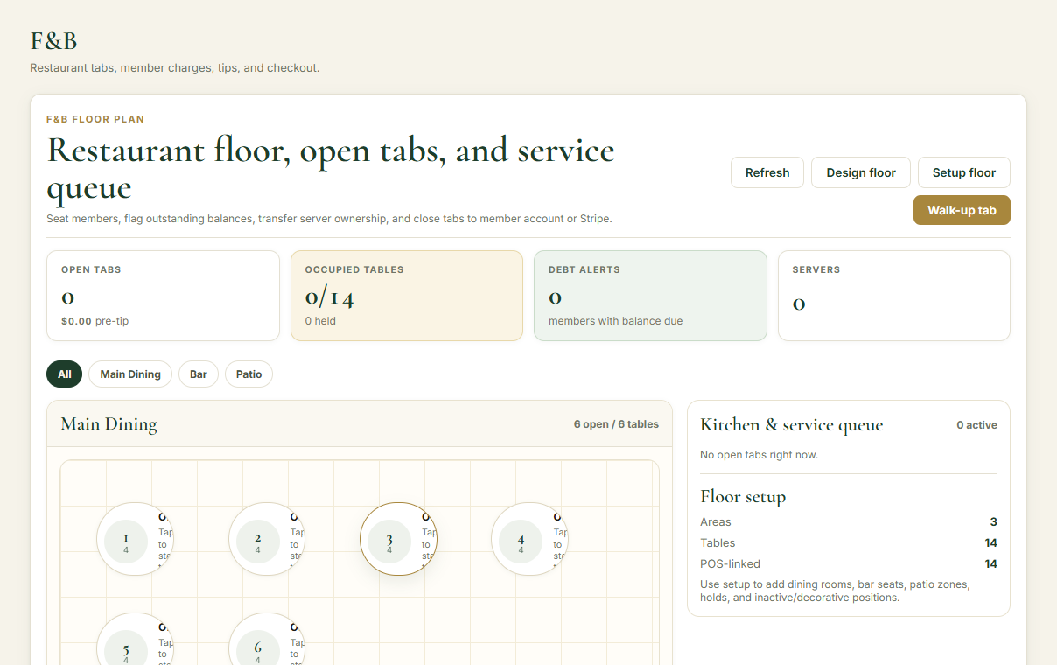Open Setup floor

tap(964, 172)
